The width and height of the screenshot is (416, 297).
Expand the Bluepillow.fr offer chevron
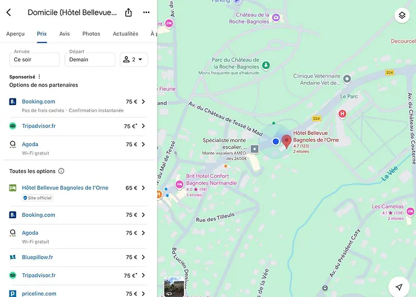click(x=143, y=257)
